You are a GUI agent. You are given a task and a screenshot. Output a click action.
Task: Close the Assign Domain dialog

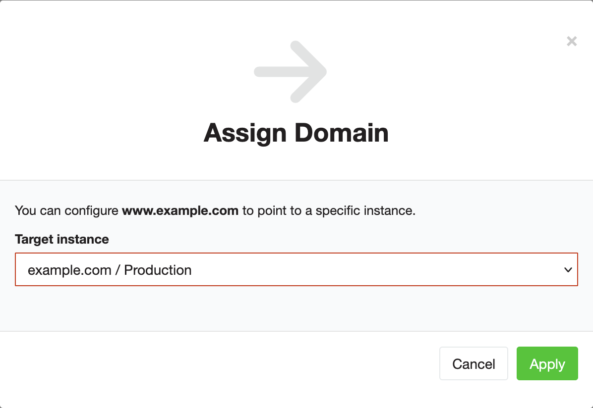pos(572,41)
